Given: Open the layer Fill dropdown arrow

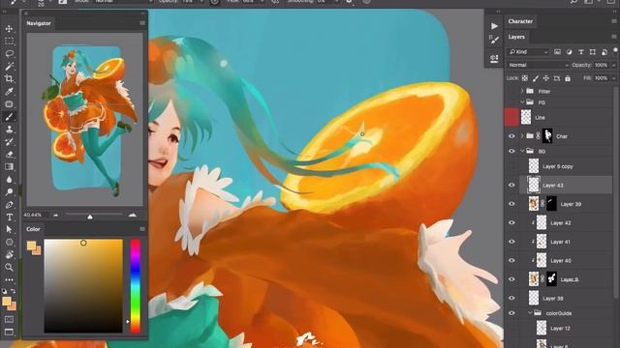Looking at the screenshot, I should pos(614,78).
